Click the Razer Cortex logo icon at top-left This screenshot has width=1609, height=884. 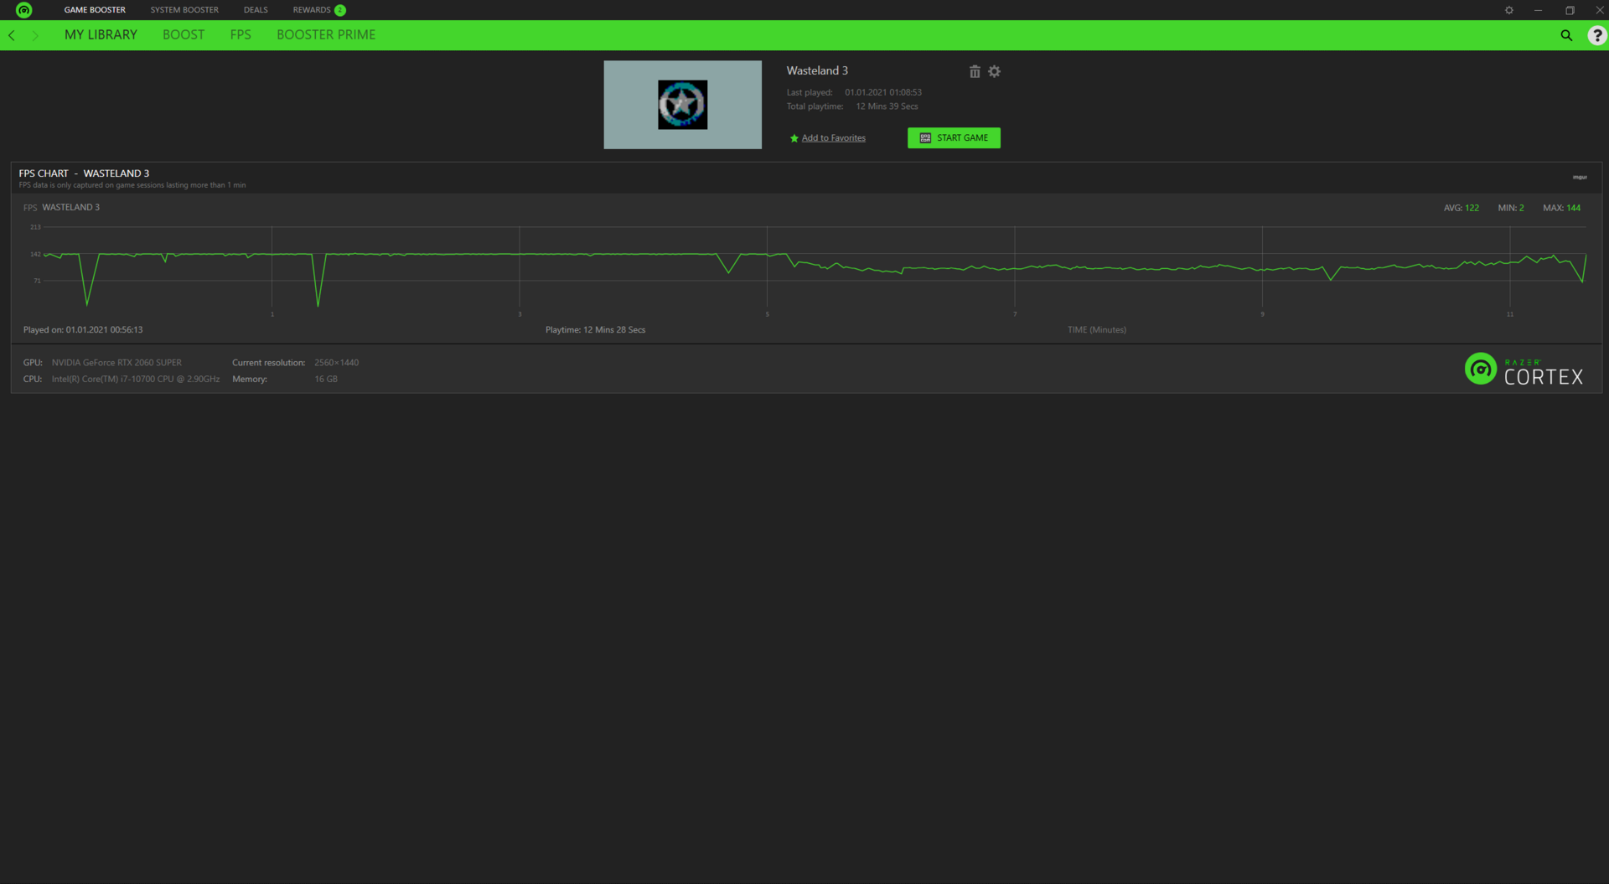(23, 10)
